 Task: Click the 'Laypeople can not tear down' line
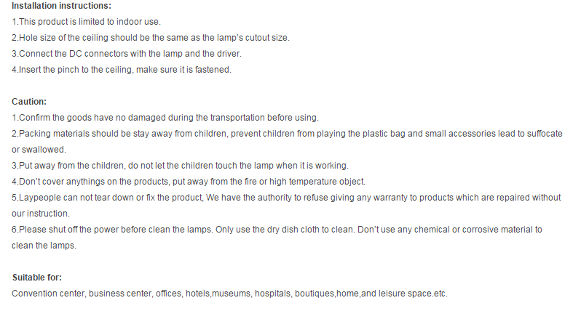286,197
